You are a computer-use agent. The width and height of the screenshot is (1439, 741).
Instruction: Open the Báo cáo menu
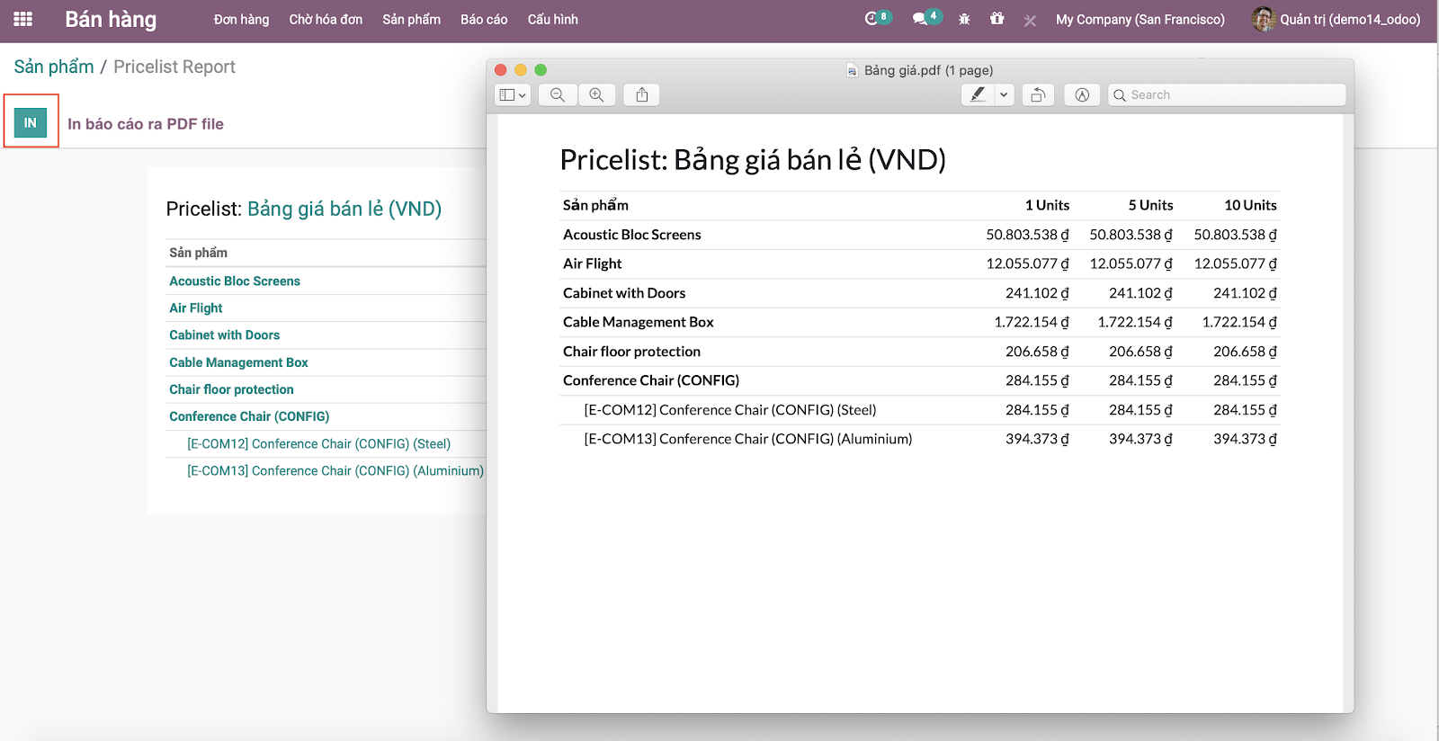[x=484, y=19]
